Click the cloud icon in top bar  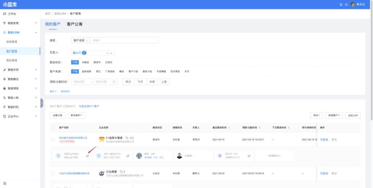(346, 4)
